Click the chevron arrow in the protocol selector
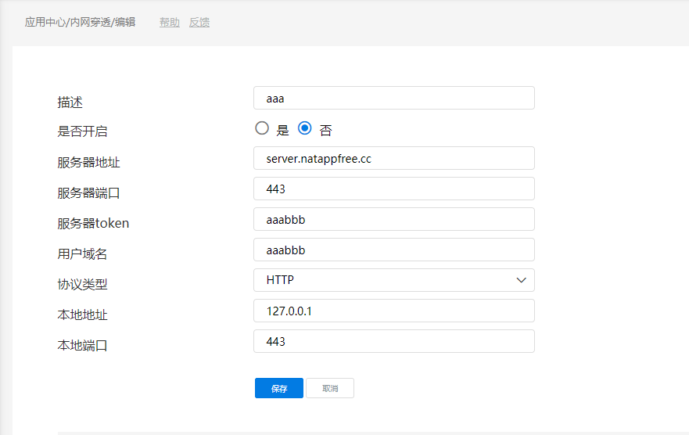689x435 pixels. 522,280
